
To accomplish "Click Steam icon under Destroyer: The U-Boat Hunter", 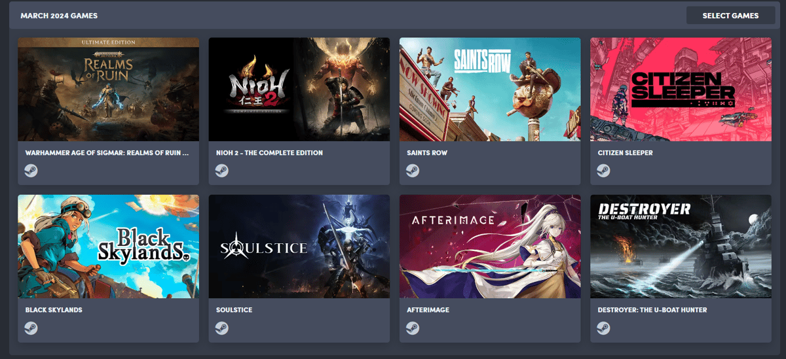I will [x=603, y=328].
